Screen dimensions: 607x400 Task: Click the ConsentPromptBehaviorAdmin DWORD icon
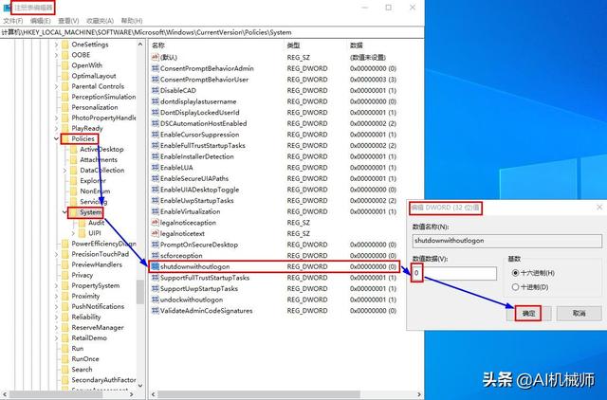pyautogui.click(x=156, y=68)
